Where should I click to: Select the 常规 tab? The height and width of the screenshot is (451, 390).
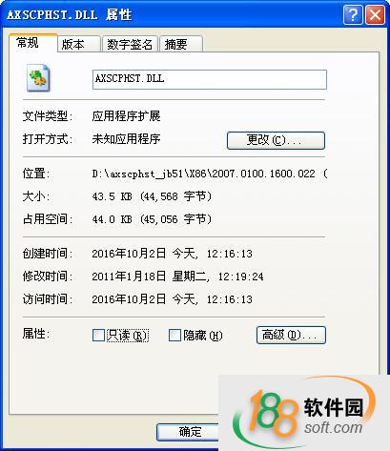(x=32, y=43)
